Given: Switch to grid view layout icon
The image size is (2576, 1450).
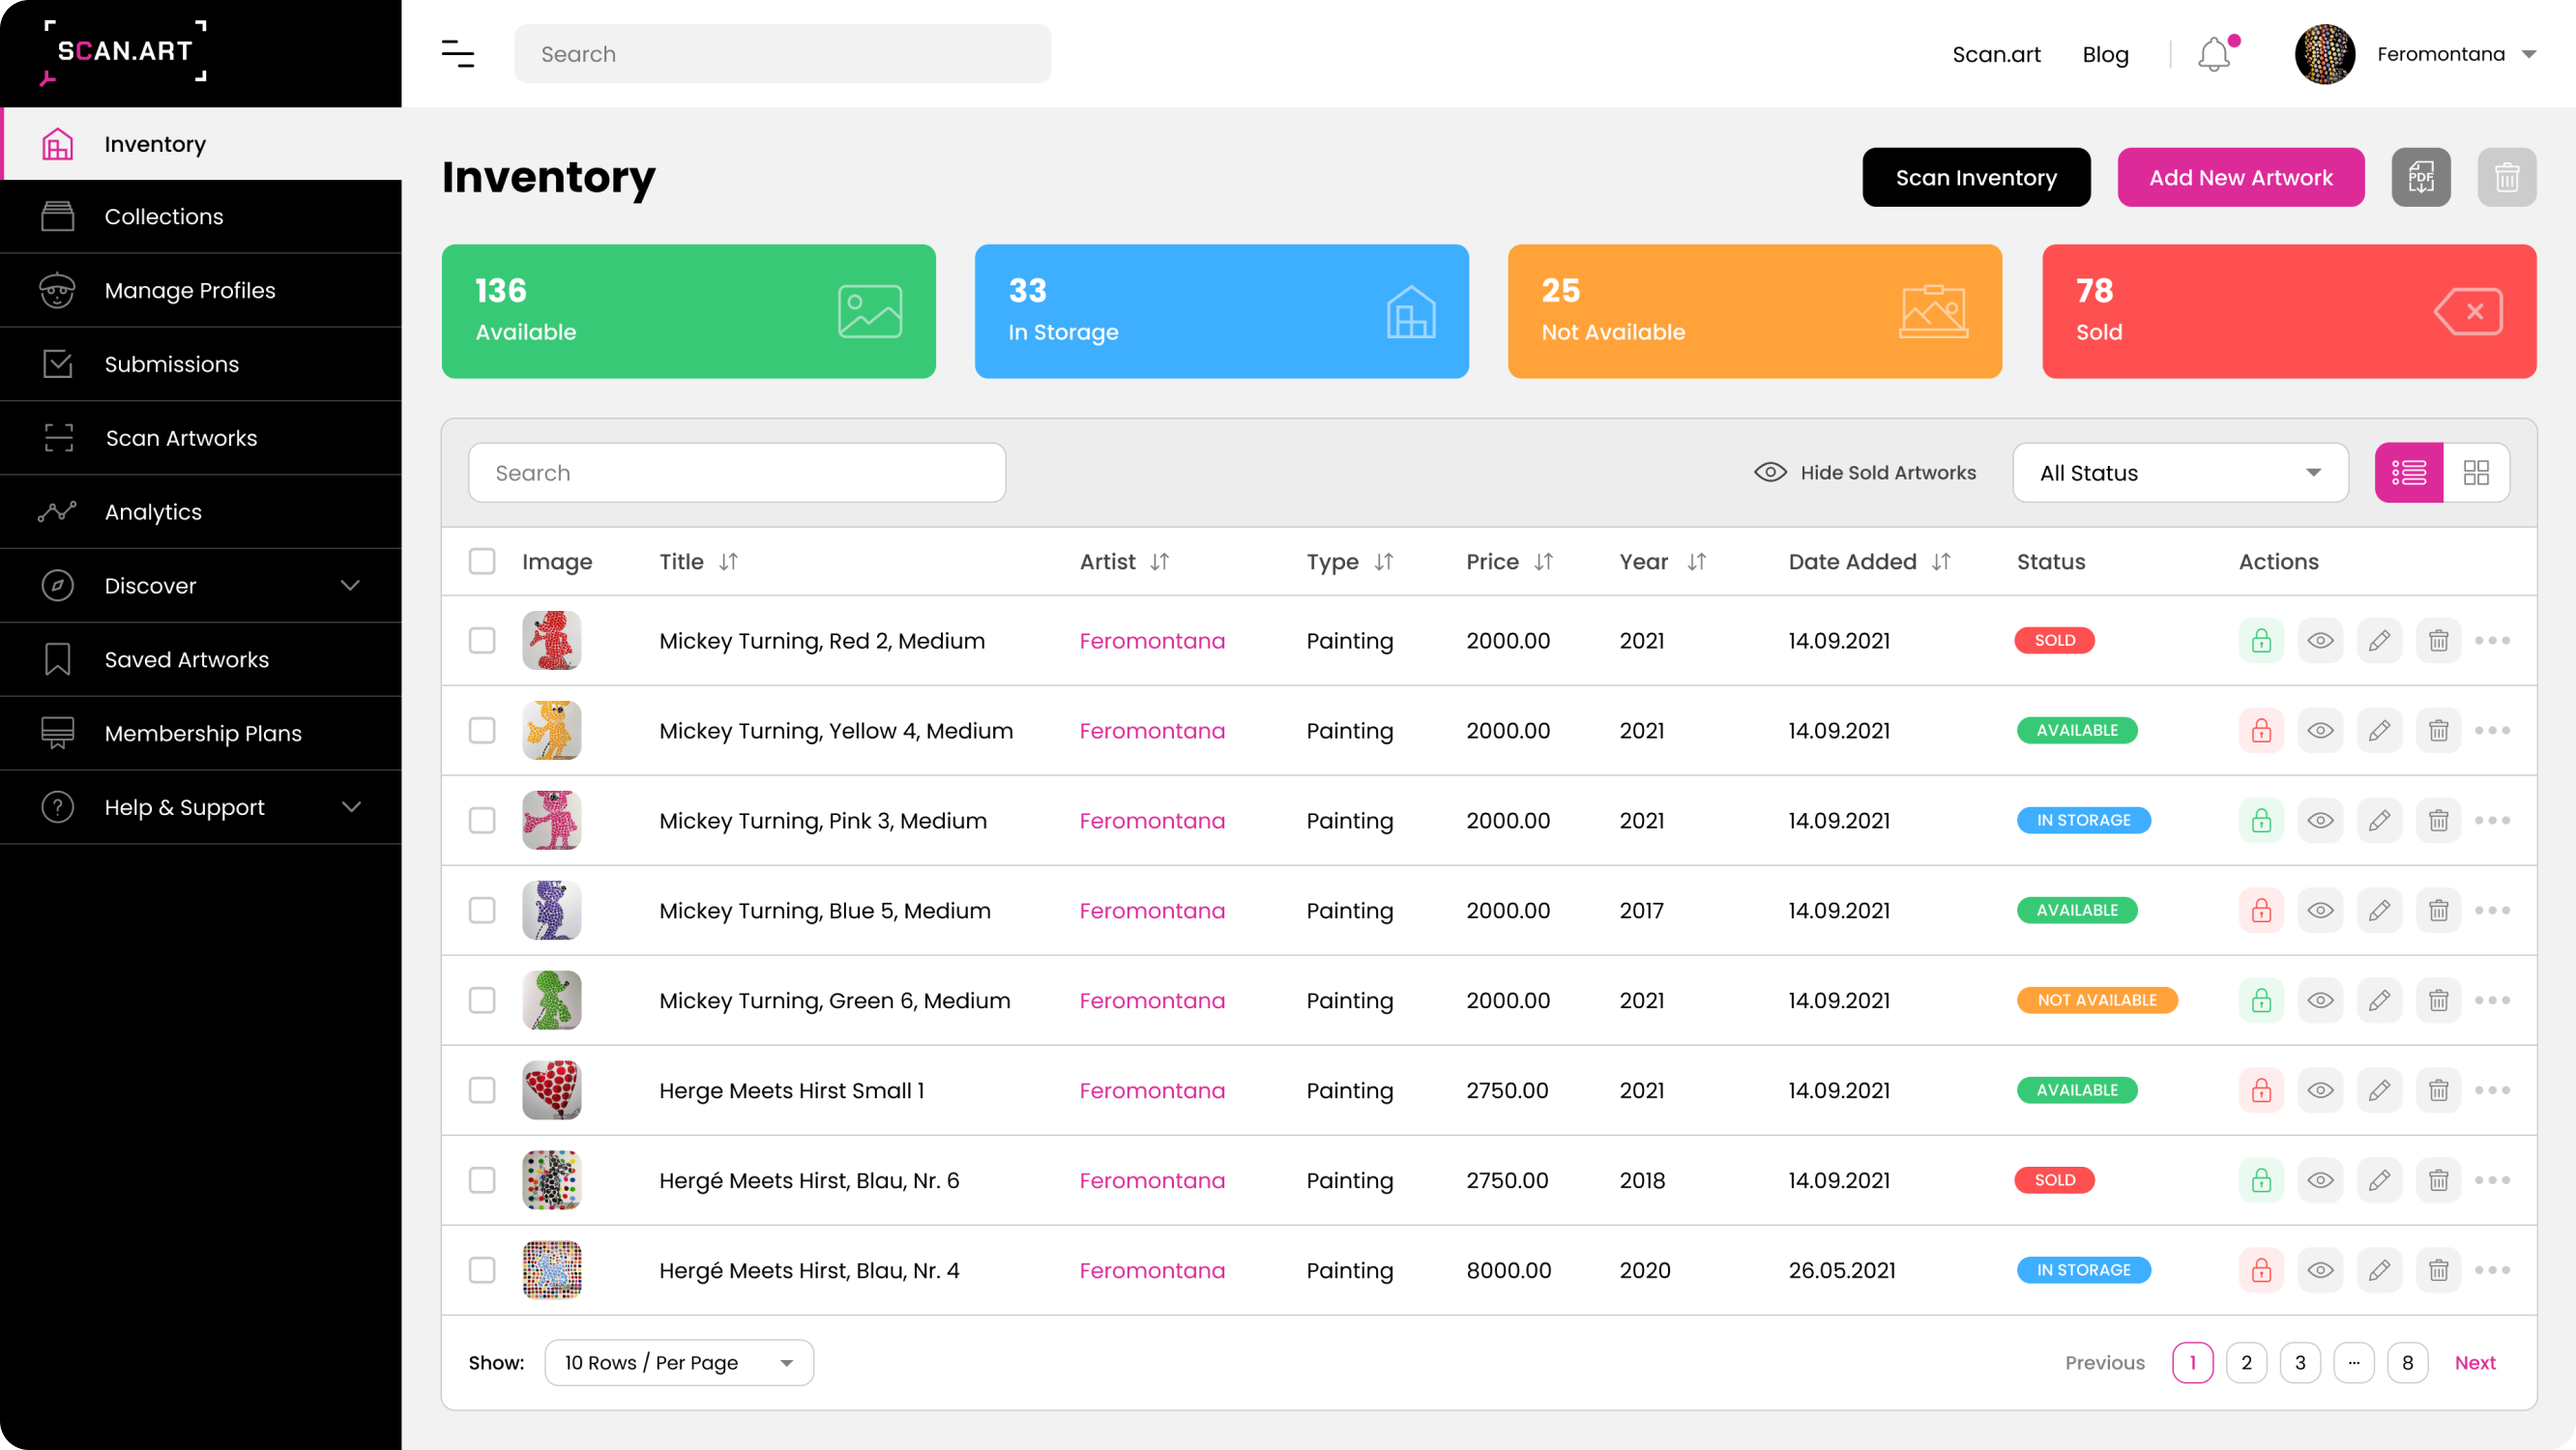Looking at the screenshot, I should [x=2475, y=472].
